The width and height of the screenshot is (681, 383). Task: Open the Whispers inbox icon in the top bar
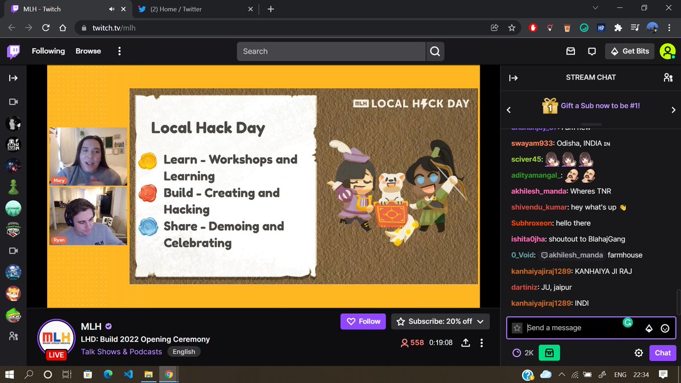pos(570,51)
